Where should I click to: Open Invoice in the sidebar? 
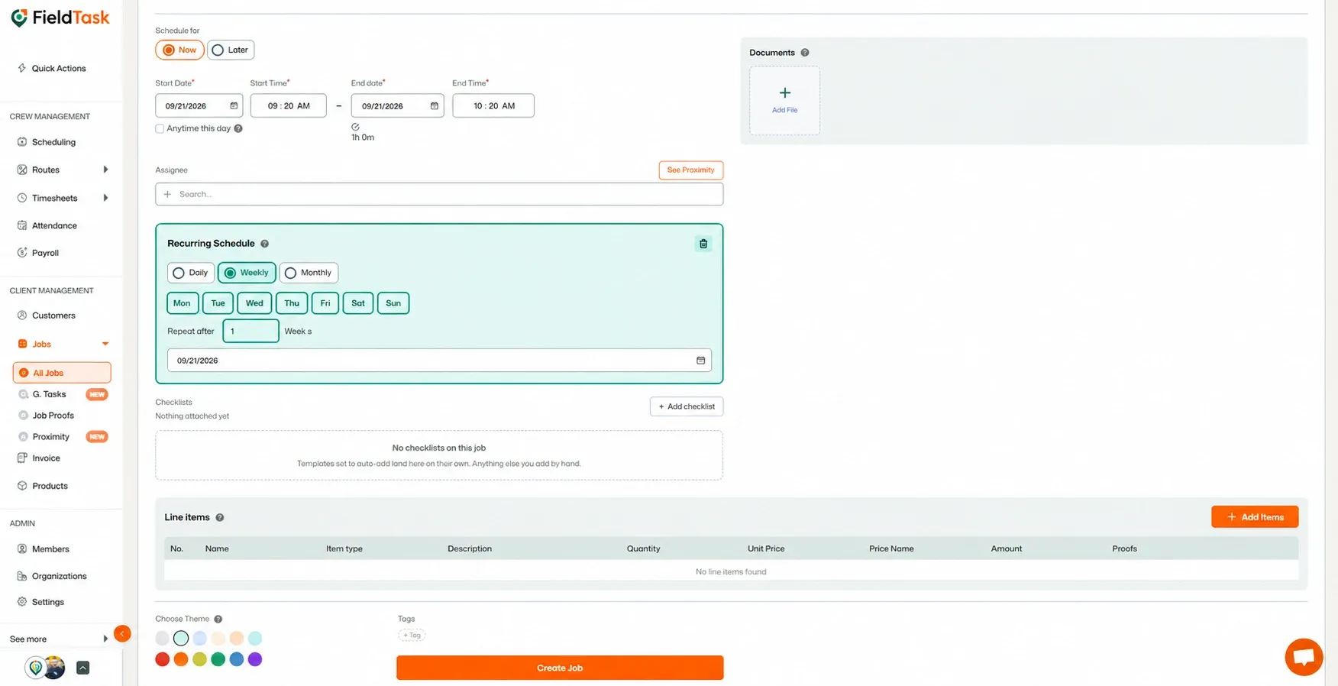pos(46,458)
